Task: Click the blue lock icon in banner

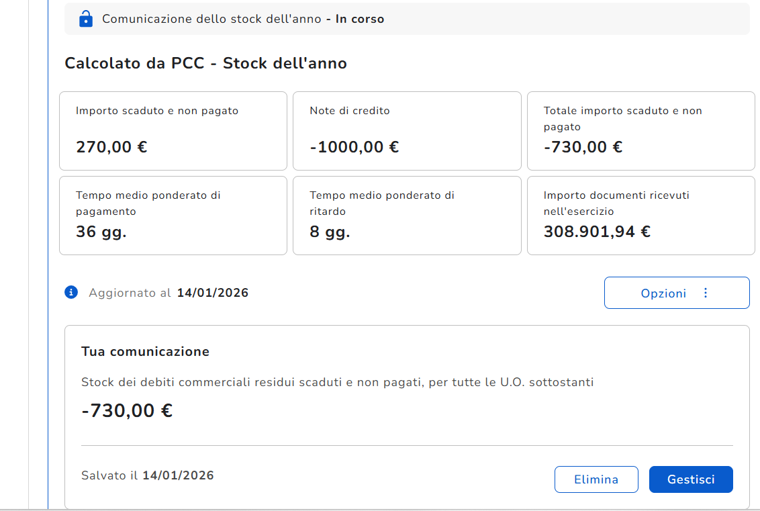Action: (85, 19)
